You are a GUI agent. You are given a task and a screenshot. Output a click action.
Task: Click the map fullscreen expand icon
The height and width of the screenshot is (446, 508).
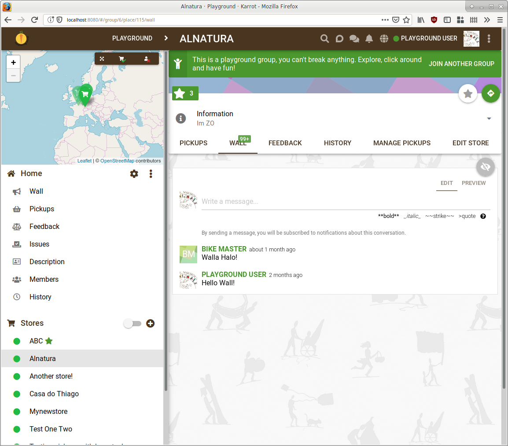point(102,59)
